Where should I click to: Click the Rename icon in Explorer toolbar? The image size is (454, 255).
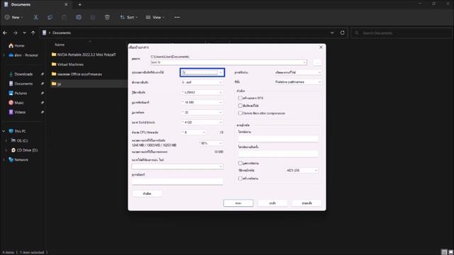point(79,17)
